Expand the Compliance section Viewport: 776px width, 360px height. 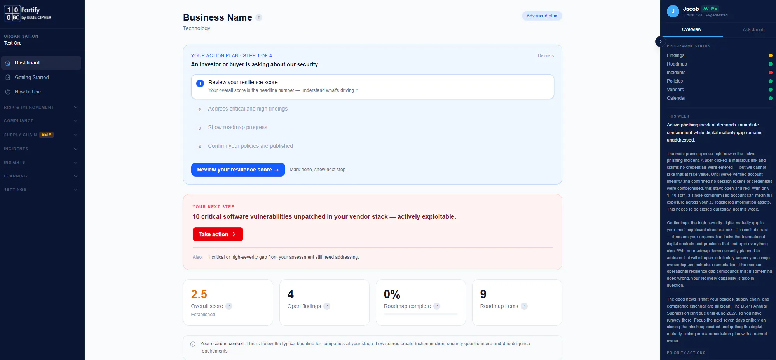coord(41,121)
